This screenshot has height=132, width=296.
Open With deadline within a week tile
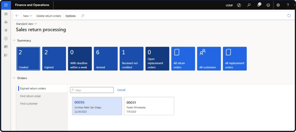pos(80,59)
